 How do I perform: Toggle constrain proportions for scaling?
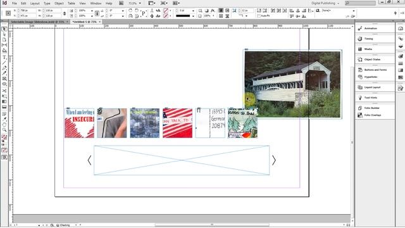[97, 13]
